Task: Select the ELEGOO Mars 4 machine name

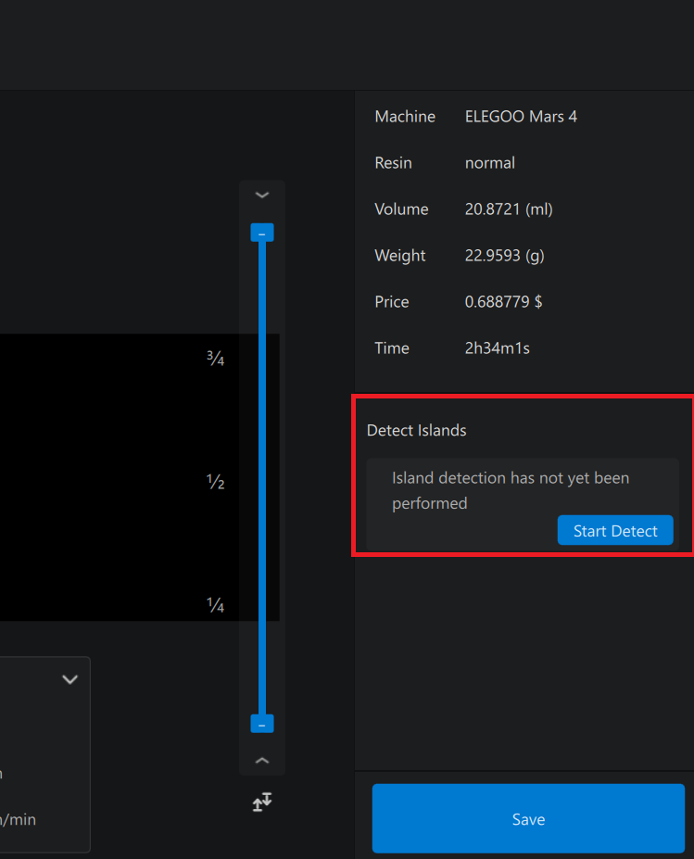Action: pyautogui.click(x=521, y=117)
